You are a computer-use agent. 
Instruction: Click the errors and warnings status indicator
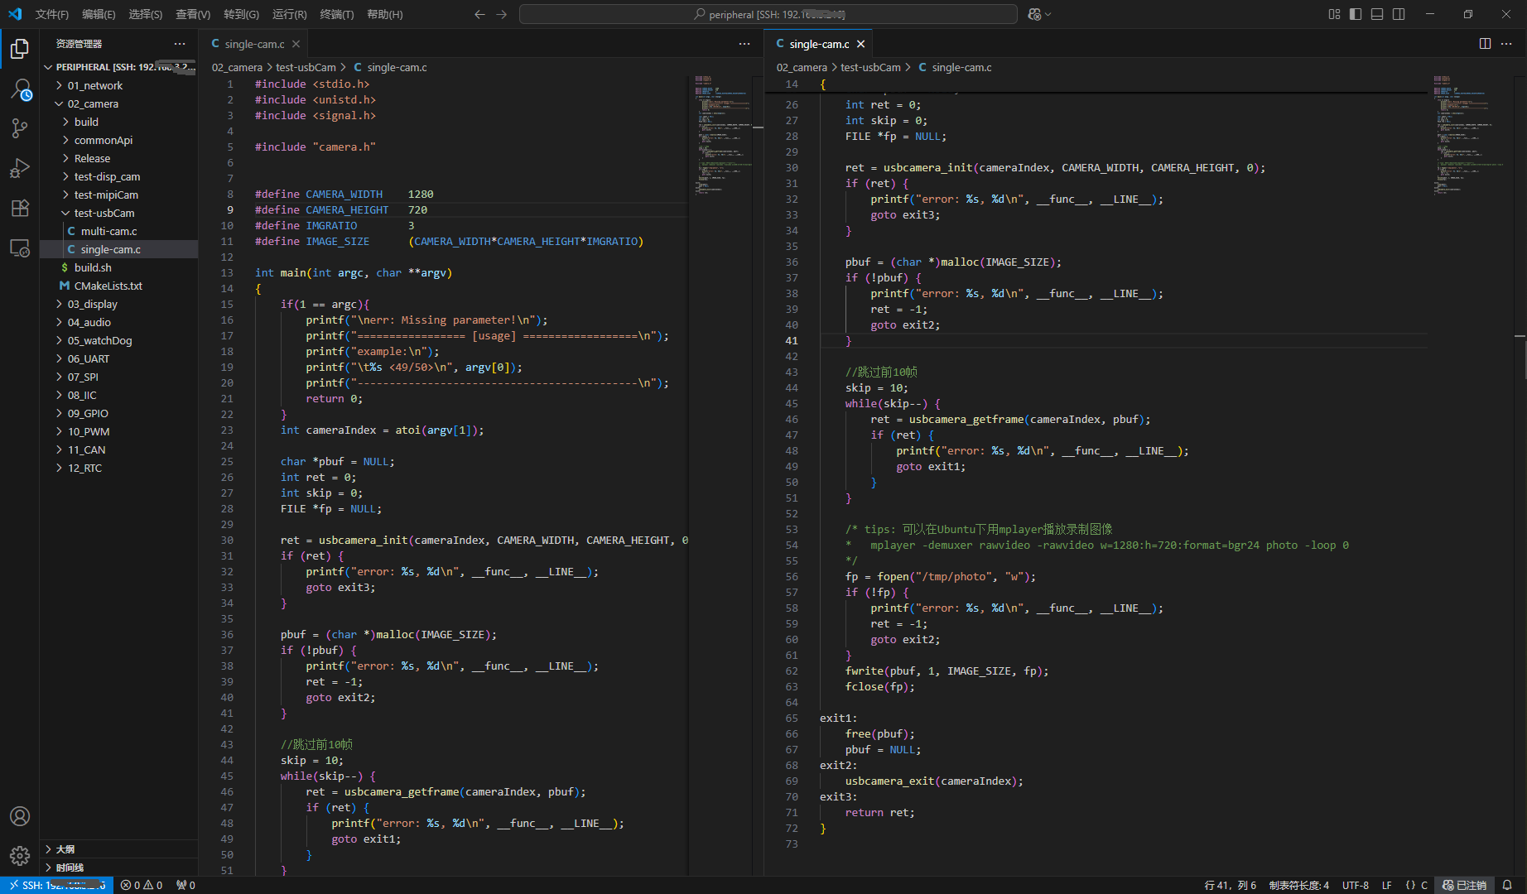142,885
